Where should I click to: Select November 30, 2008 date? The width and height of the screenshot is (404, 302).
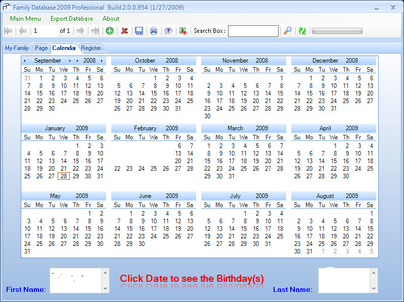point(207,116)
